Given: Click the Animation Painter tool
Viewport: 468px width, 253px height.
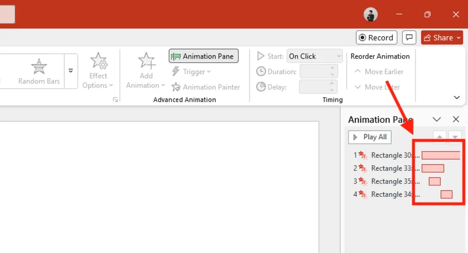Looking at the screenshot, I should pos(206,87).
